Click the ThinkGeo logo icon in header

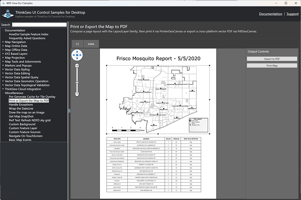coord(8,14)
